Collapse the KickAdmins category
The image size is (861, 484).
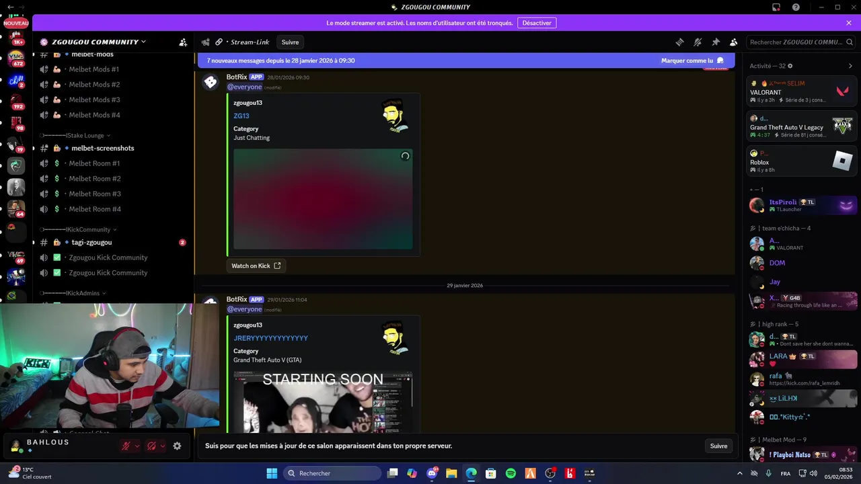point(73,293)
